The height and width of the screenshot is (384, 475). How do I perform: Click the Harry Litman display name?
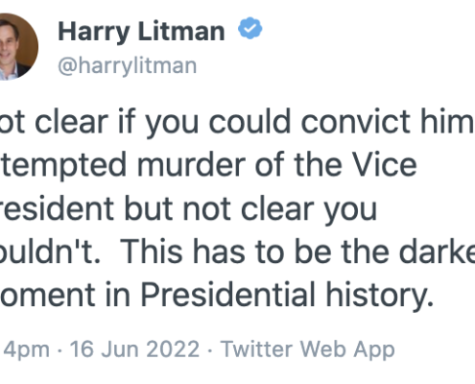click(141, 32)
